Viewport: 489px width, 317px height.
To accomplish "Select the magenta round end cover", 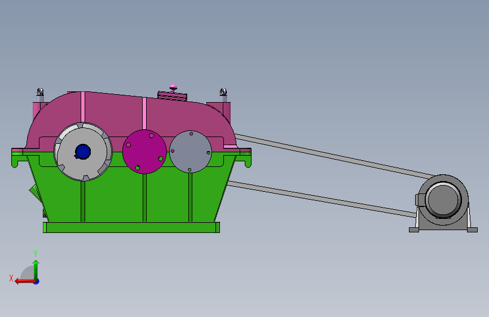I will coord(144,152).
